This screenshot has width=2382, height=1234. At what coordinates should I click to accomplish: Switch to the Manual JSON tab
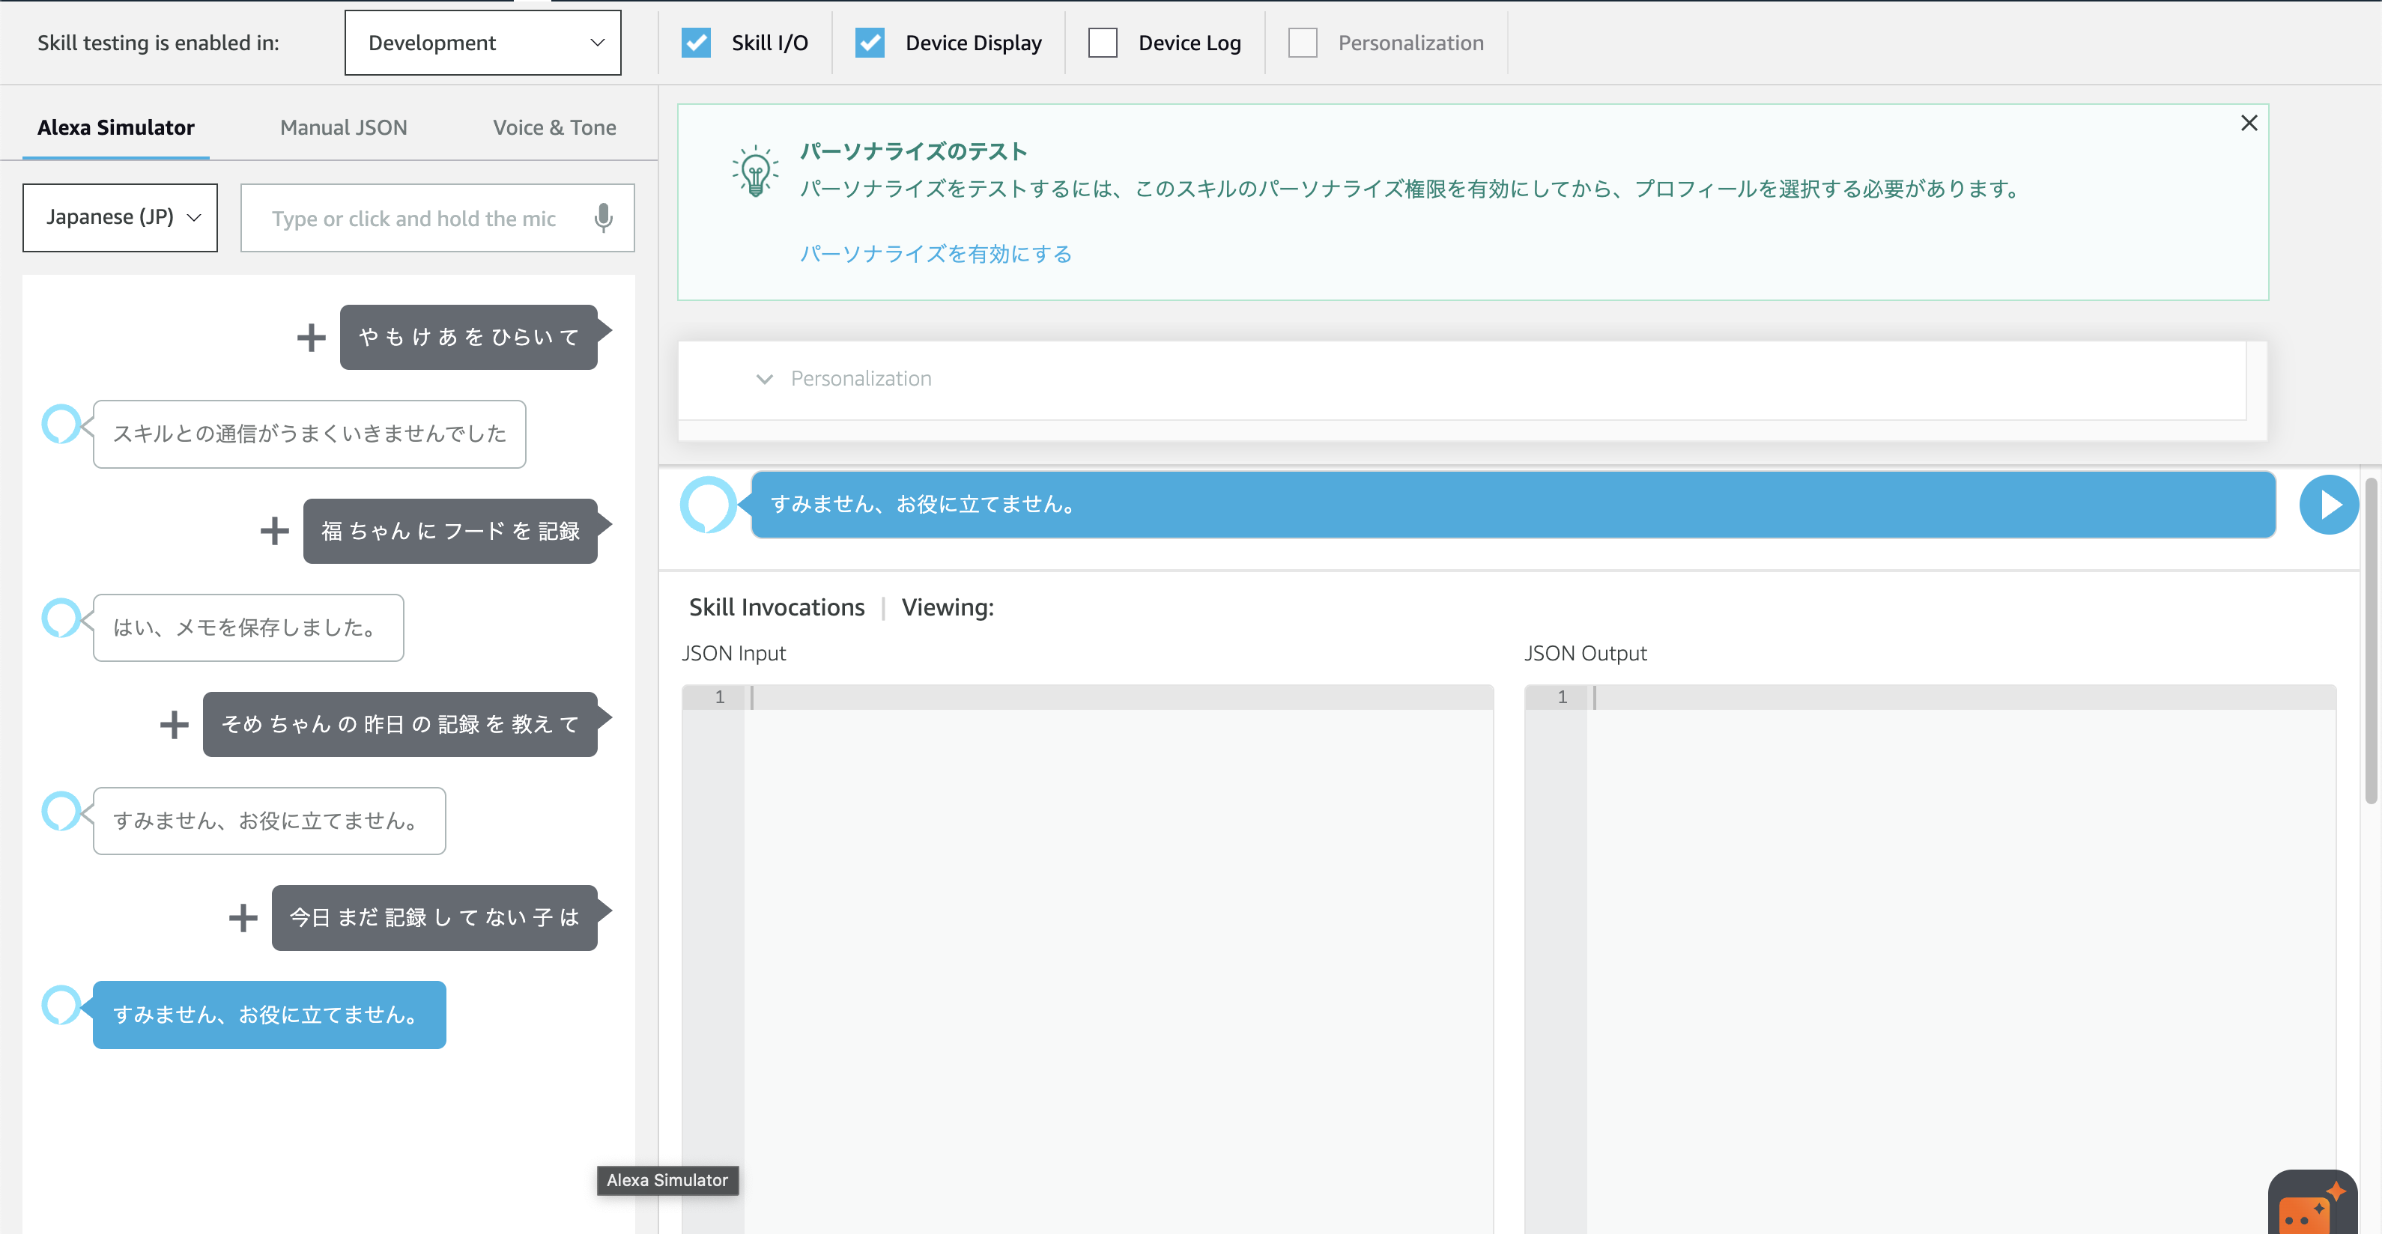(x=343, y=127)
